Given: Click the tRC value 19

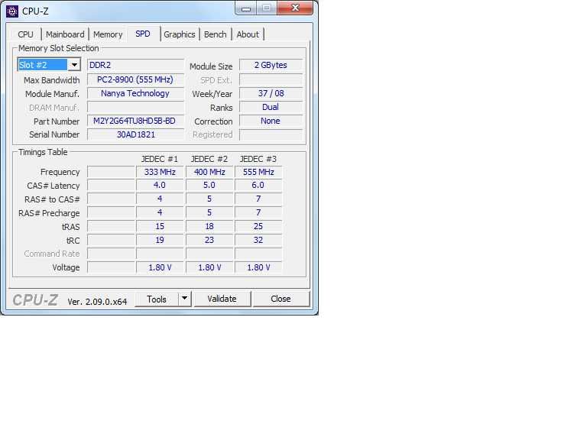Looking at the screenshot, I should pyautogui.click(x=160, y=240).
